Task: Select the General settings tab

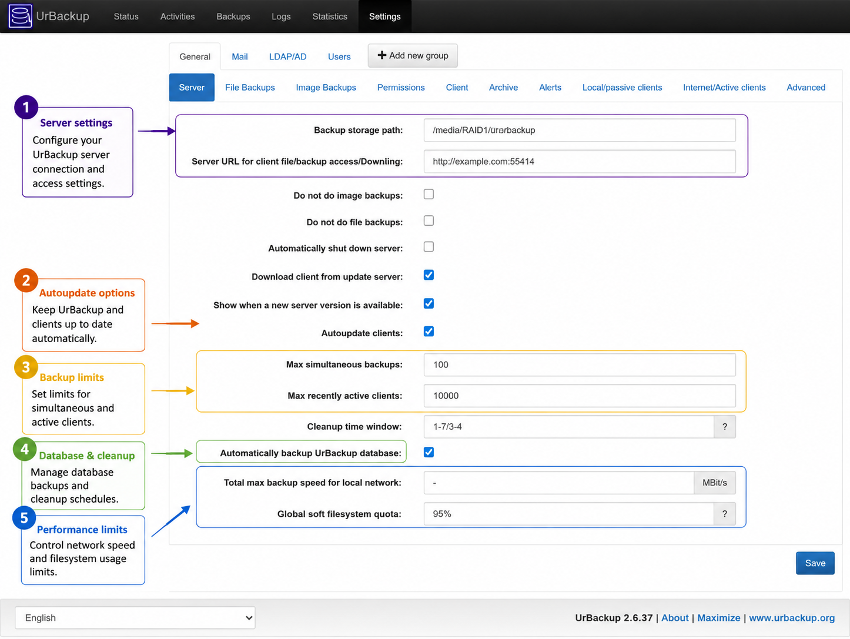Action: tap(195, 56)
